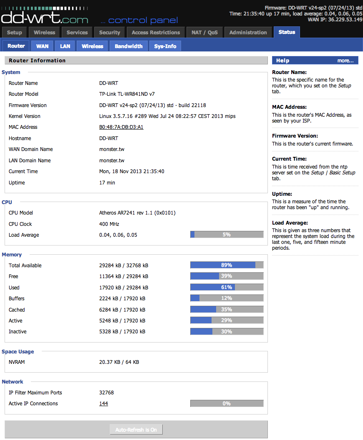Click the WAN IP 36.229.53.149 header text
Viewport: 363px width, 440px height.
(x=335, y=20)
